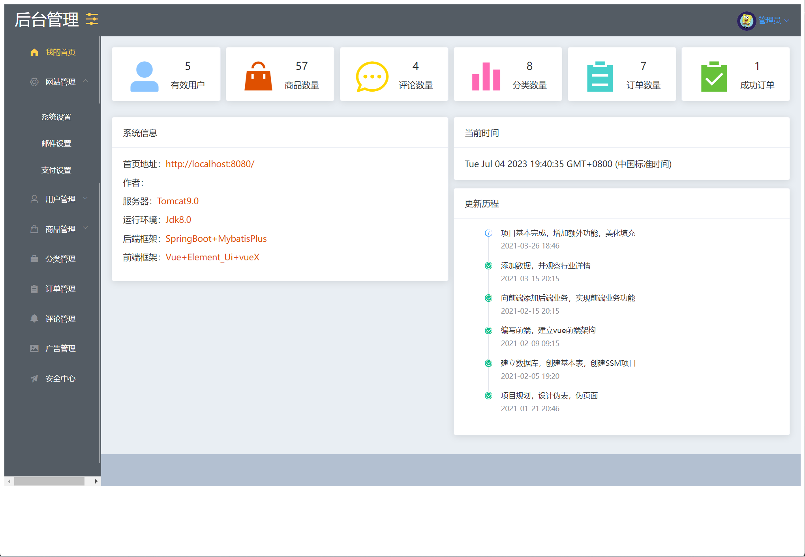The height and width of the screenshot is (557, 805).
Task: Expand the 商品管理 menu
Action: 60,229
